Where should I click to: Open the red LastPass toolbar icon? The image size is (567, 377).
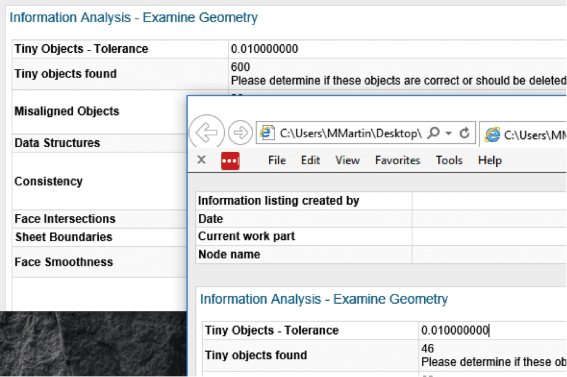230,161
